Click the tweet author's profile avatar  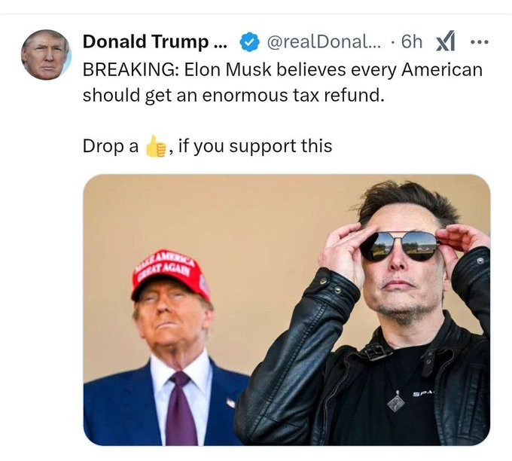[46, 55]
